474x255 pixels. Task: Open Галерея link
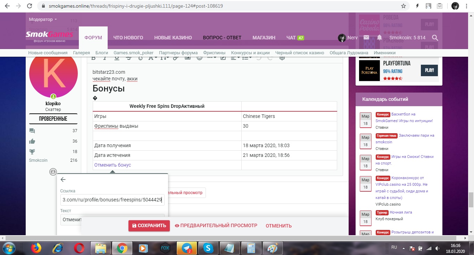82,53
